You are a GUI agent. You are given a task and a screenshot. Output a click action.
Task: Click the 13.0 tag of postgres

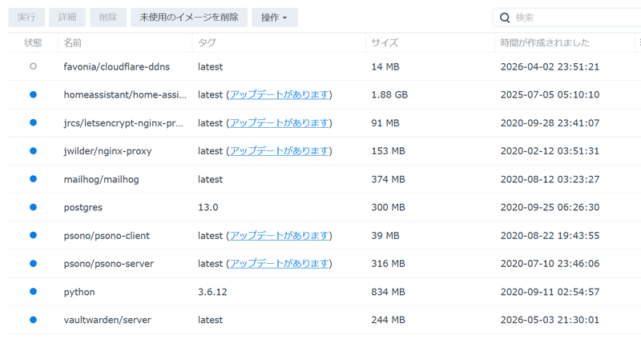208,207
